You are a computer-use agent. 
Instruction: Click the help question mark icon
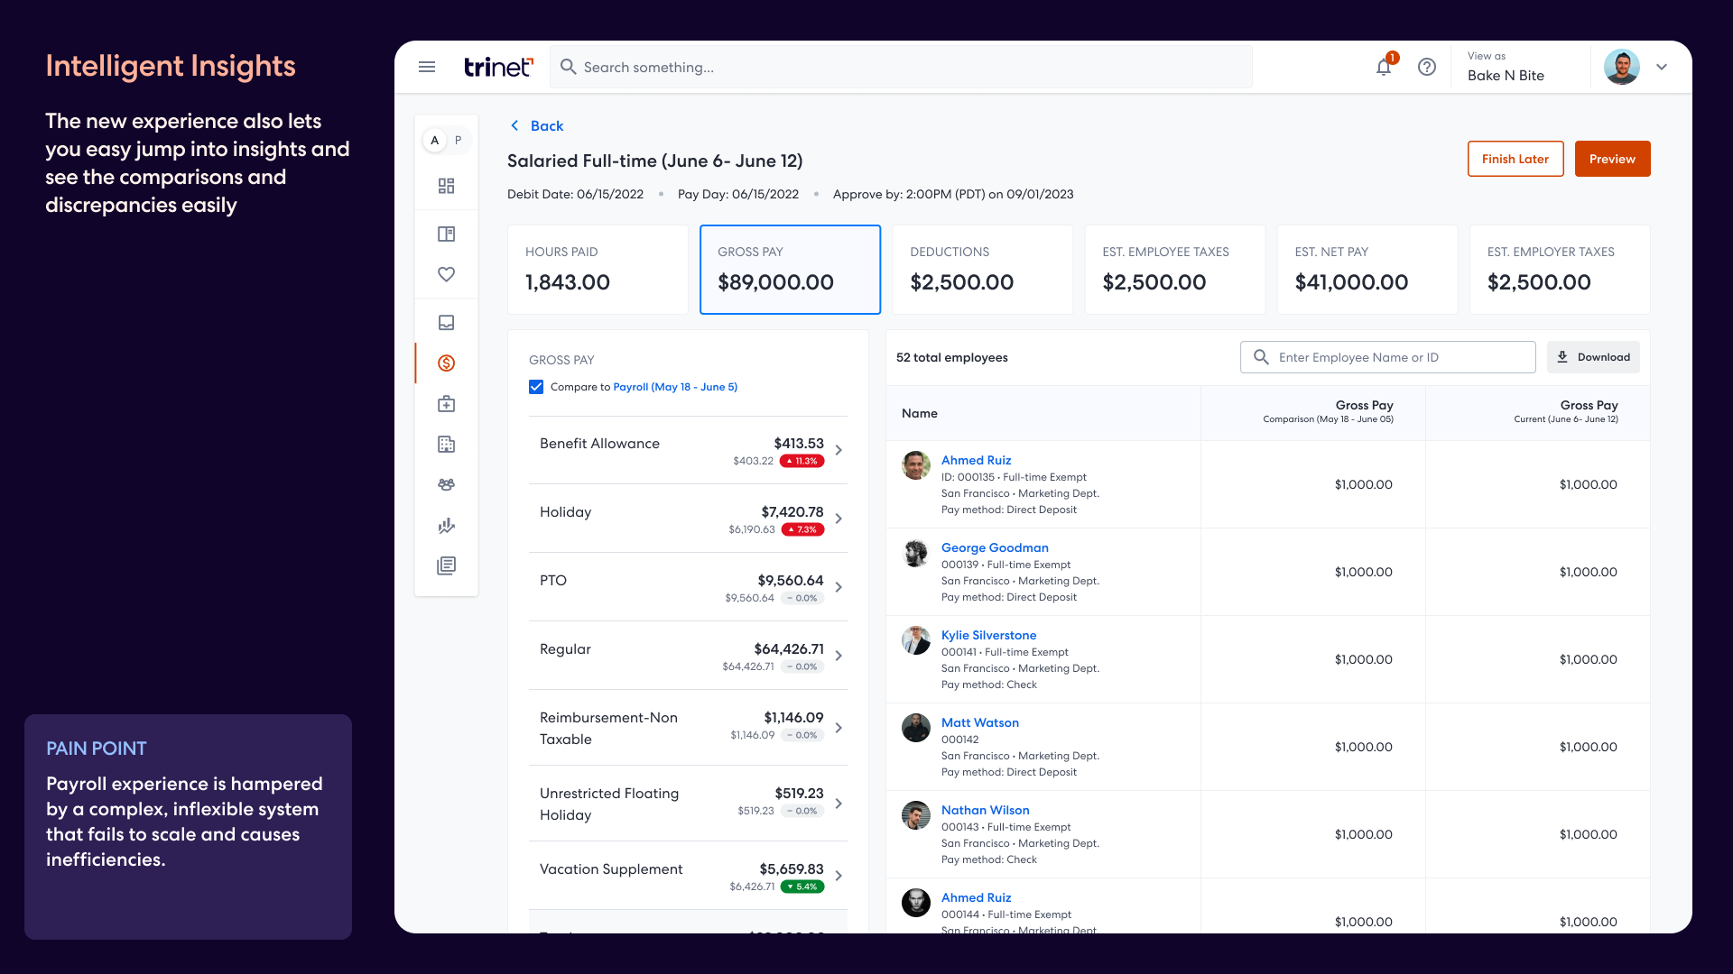click(1427, 67)
